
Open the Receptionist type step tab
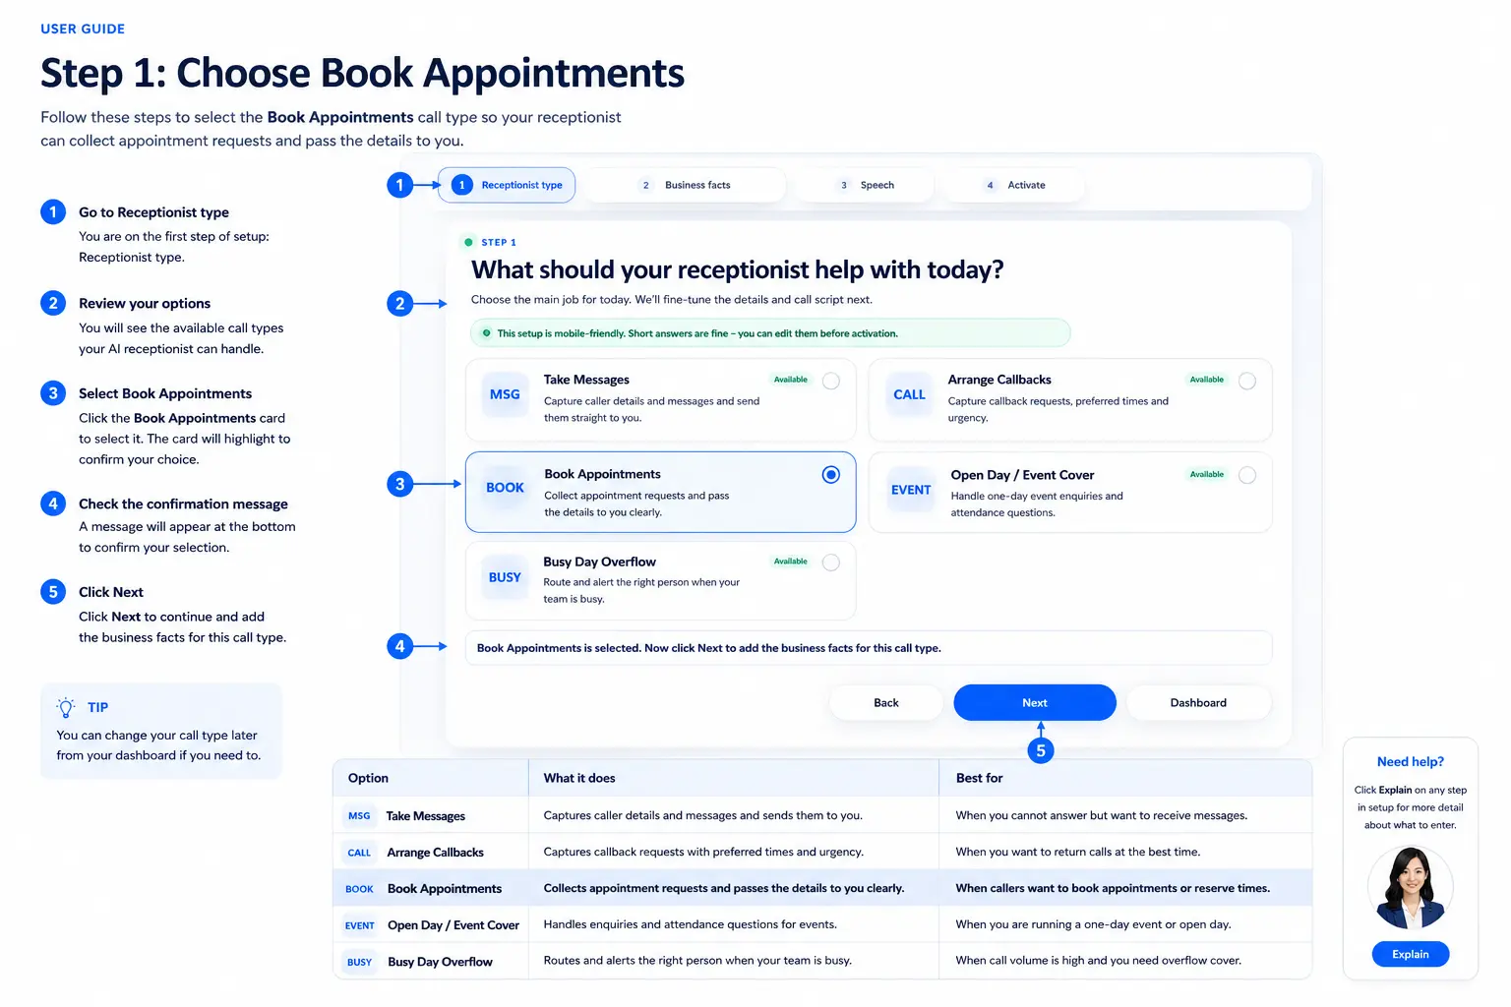[507, 185]
